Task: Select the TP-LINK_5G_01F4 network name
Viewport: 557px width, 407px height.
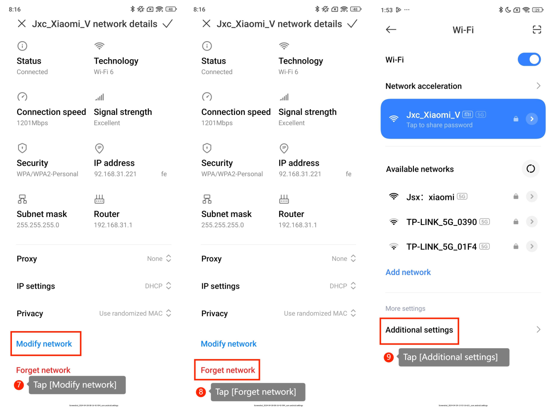Action: click(441, 246)
